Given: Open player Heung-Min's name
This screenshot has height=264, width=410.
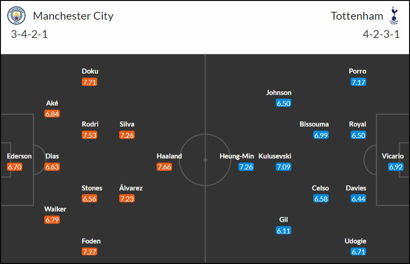Looking at the screenshot, I should (237, 156).
